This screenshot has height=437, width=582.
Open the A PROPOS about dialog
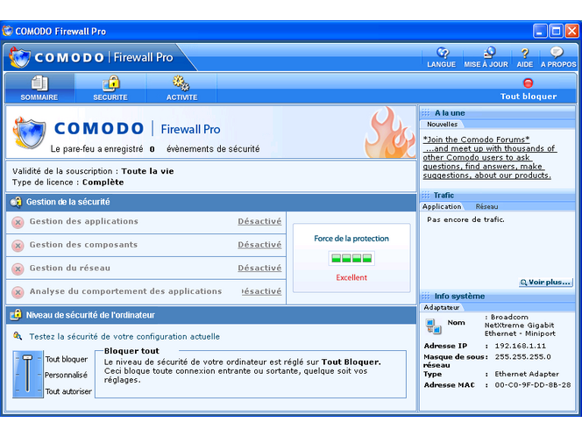coord(557,58)
